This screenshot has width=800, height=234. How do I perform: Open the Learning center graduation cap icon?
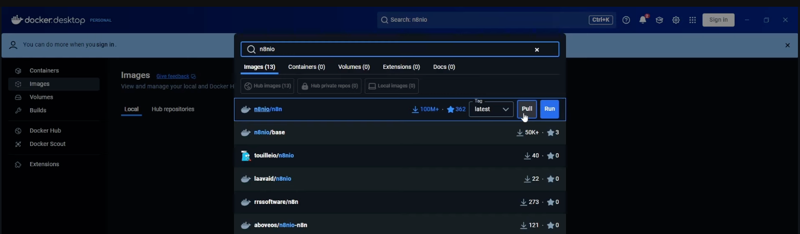point(659,20)
